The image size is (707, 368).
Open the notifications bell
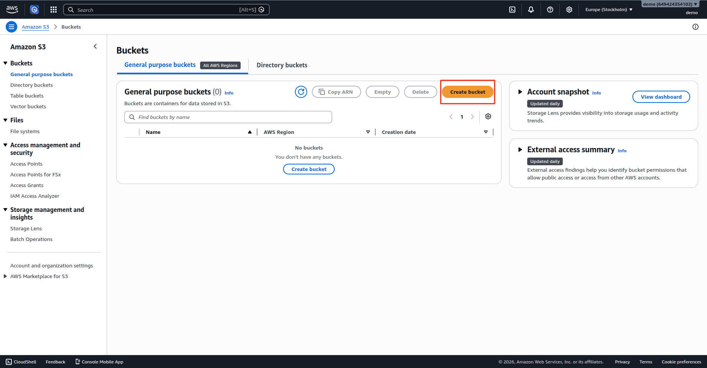coord(531,10)
